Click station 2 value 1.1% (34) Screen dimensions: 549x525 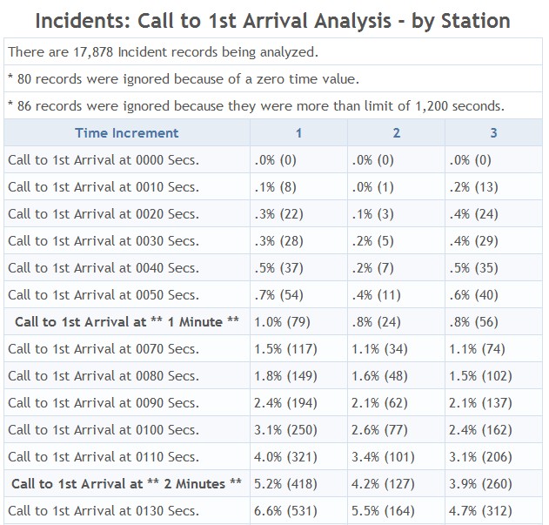pyautogui.click(x=379, y=349)
